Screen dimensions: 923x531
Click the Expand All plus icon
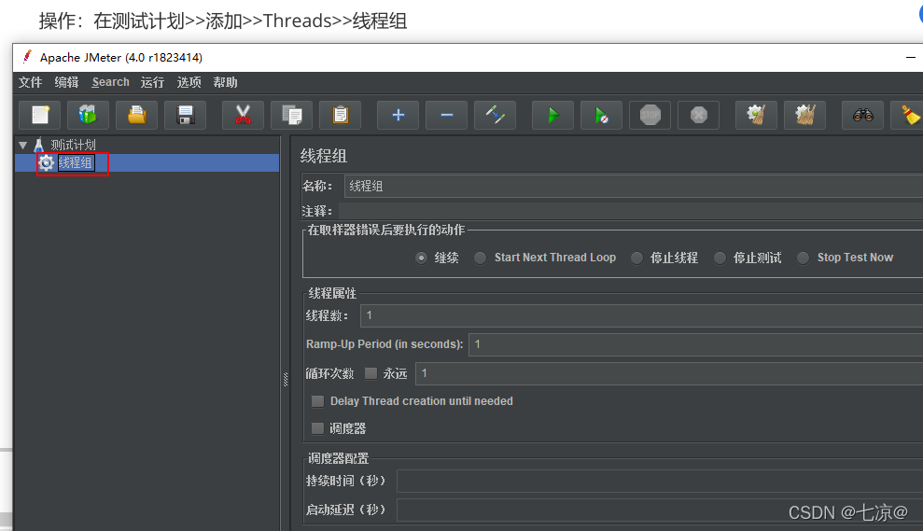point(398,115)
